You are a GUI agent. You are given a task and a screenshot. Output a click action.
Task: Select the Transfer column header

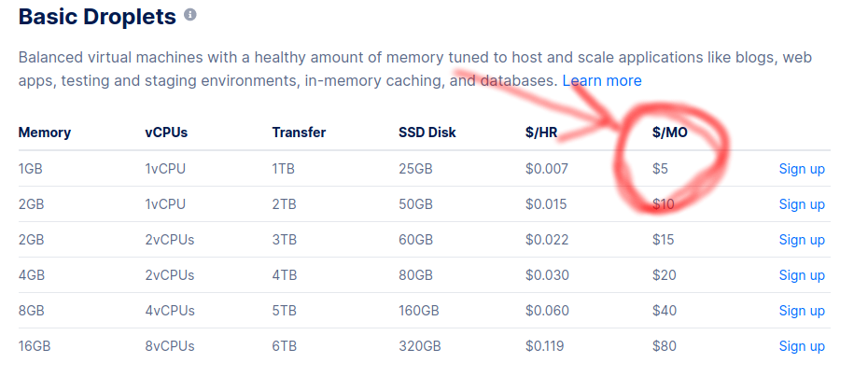click(299, 133)
